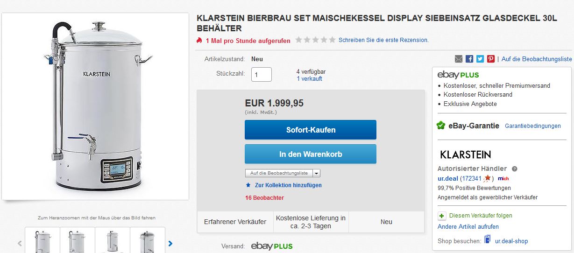Share this listing via email icon

459,59
